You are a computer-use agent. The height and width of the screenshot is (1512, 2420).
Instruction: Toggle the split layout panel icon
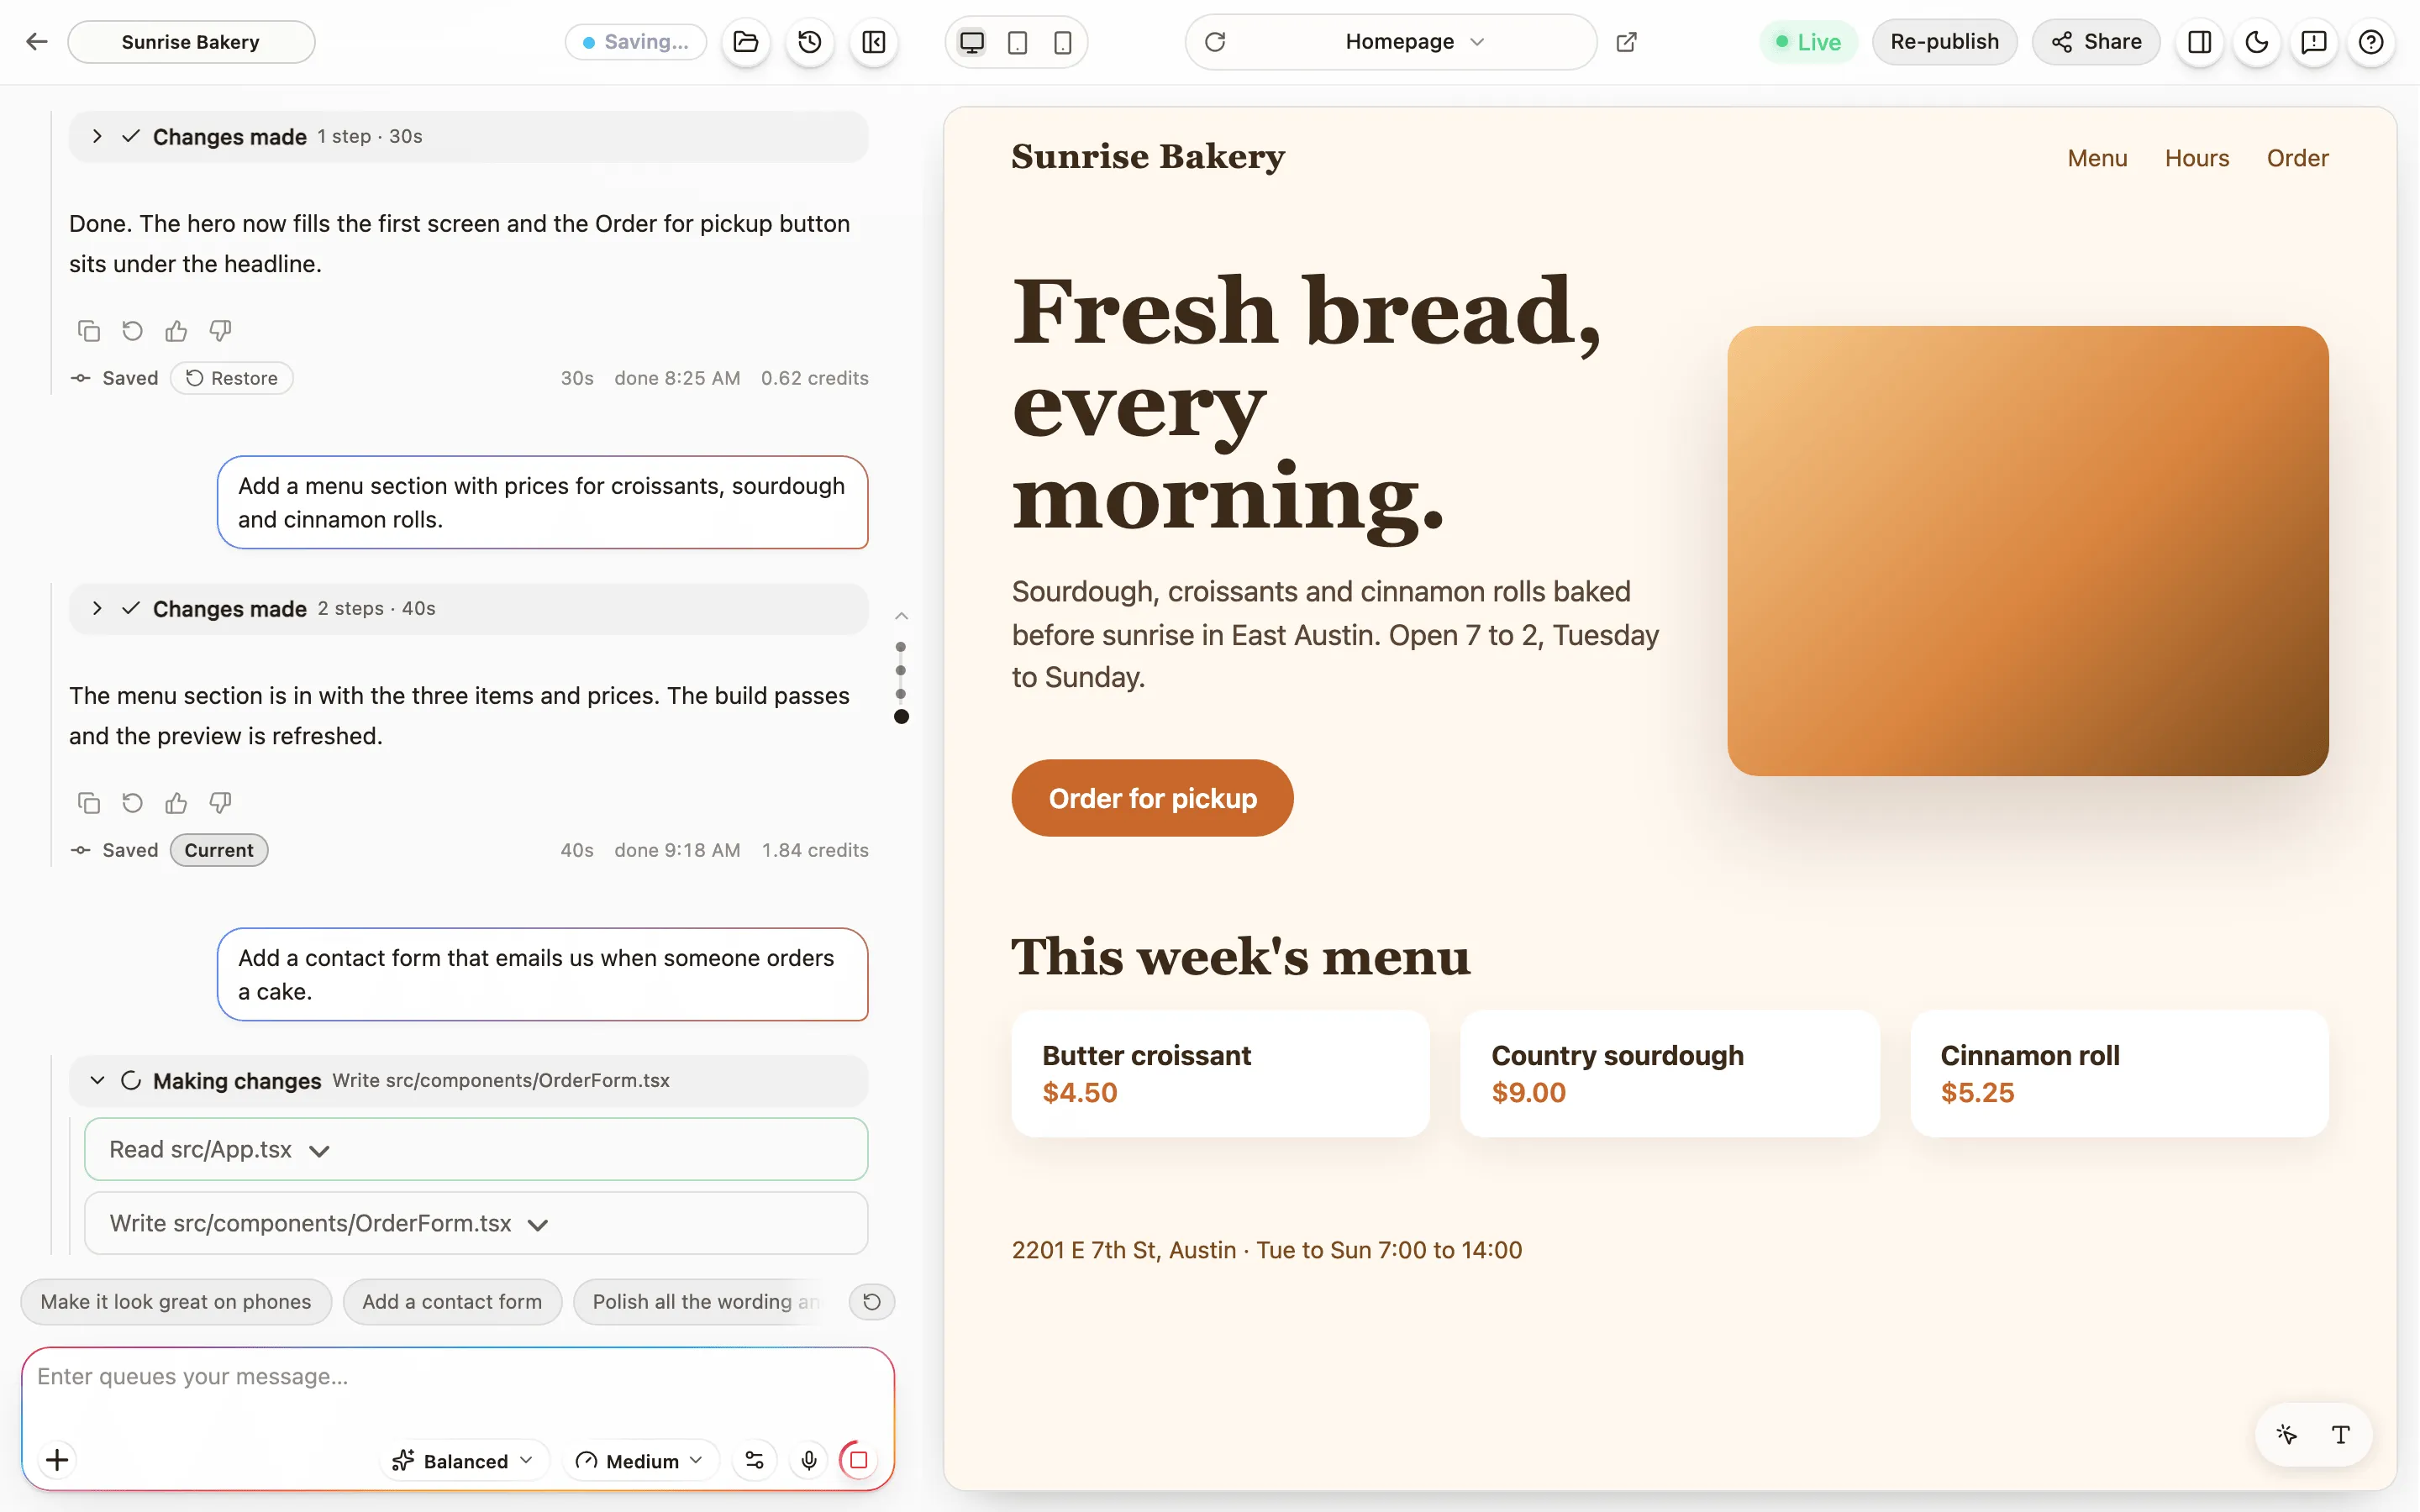2200,42
